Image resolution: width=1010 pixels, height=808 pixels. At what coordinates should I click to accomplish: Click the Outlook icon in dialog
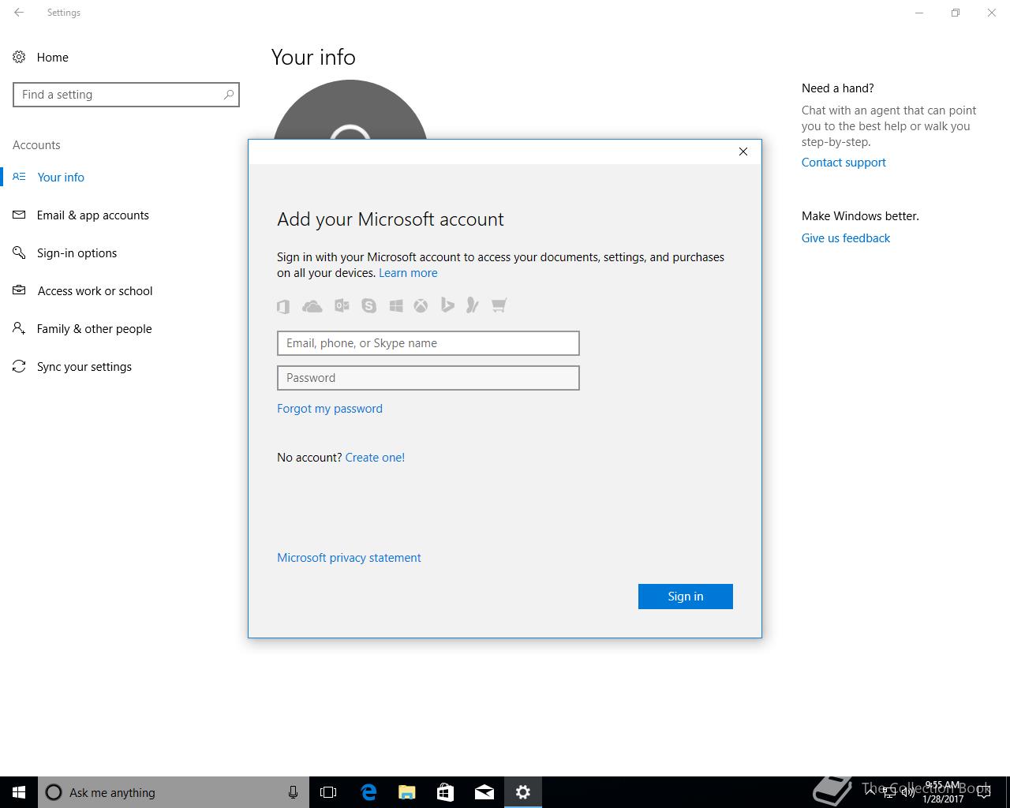(342, 305)
